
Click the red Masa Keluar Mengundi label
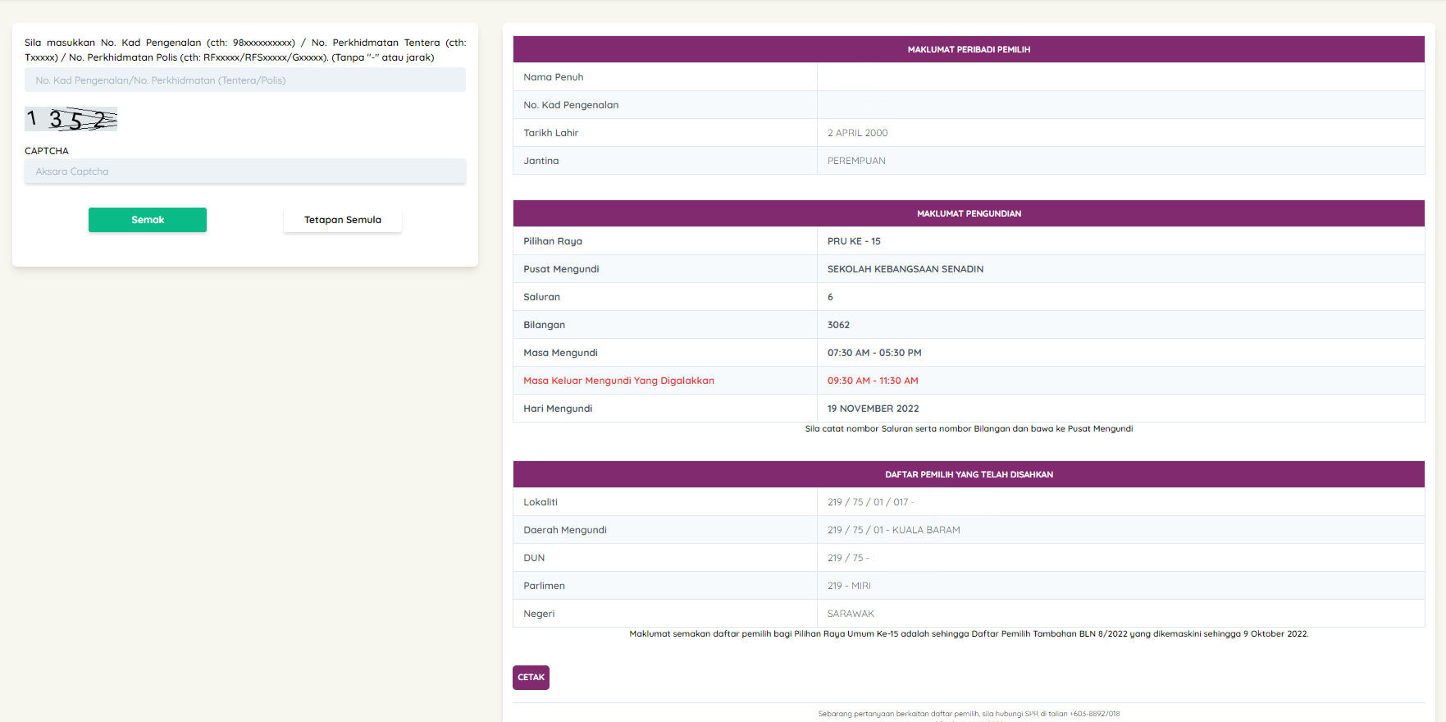(x=618, y=381)
